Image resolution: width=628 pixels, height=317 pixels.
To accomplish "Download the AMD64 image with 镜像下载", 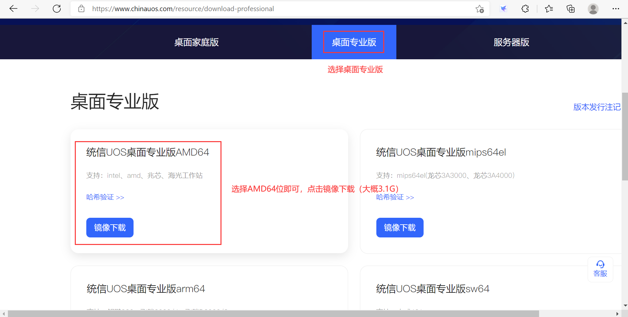I will click(x=110, y=228).
